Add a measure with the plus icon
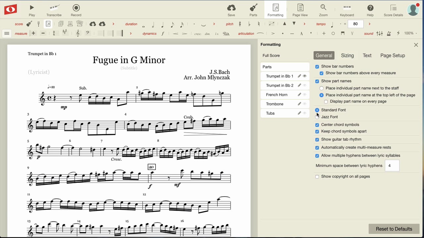 click(x=33, y=33)
